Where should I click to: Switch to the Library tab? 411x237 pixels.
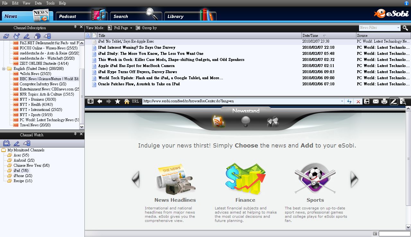[x=190, y=16]
